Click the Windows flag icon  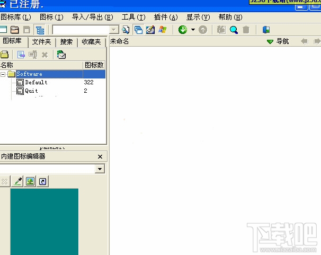click(x=163, y=30)
